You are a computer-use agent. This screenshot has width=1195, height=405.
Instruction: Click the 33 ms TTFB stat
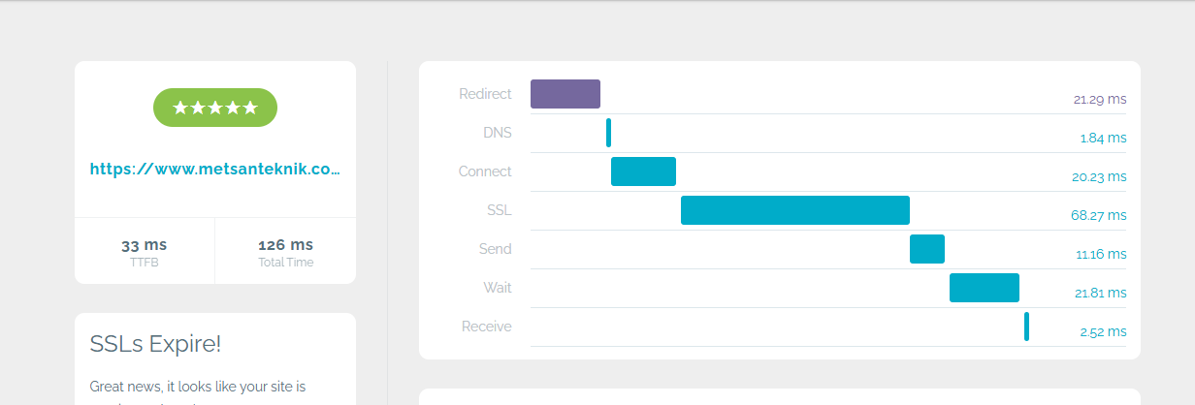144,252
